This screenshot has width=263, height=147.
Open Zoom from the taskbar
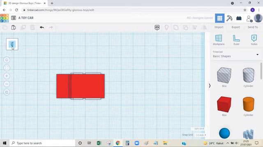pyautogui.click(x=137, y=143)
